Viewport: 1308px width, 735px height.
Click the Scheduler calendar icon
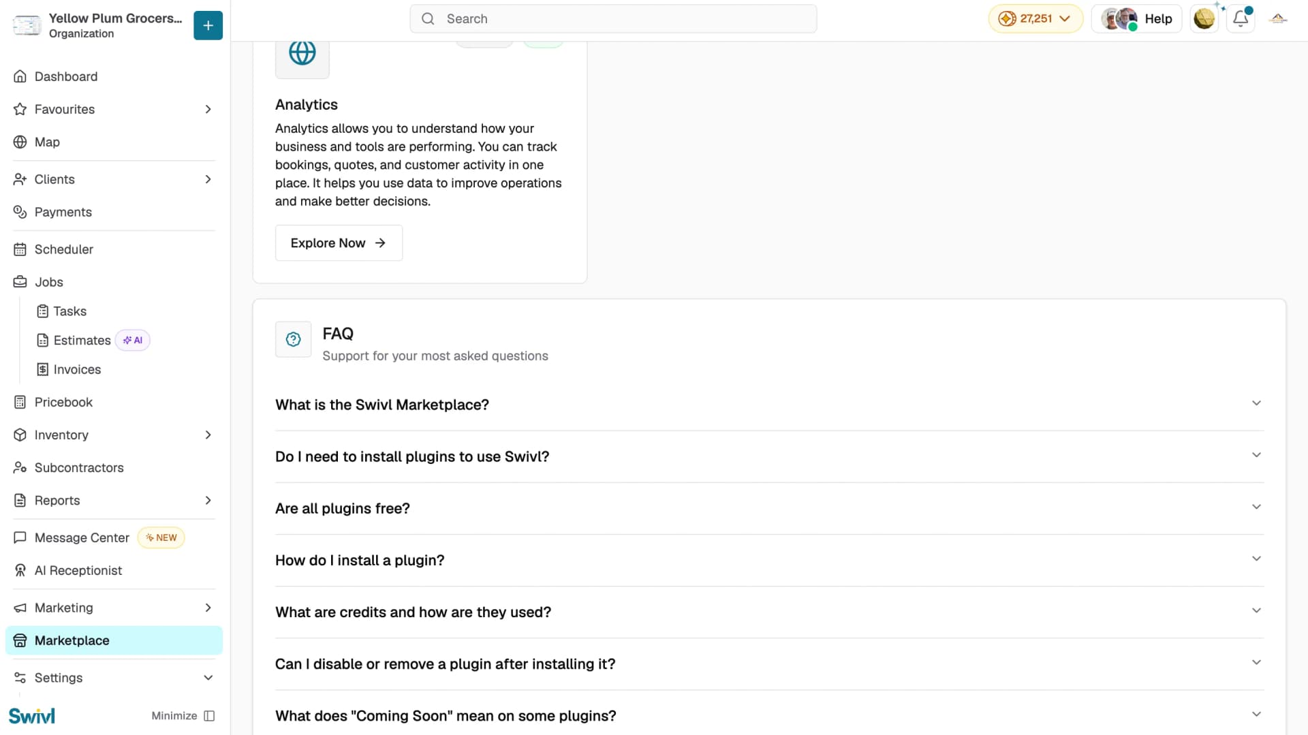click(20, 249)
